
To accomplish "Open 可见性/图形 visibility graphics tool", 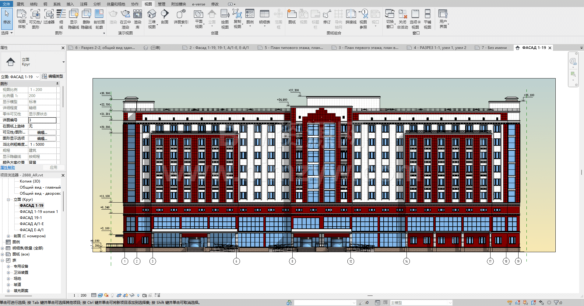I will pos(35,19).
